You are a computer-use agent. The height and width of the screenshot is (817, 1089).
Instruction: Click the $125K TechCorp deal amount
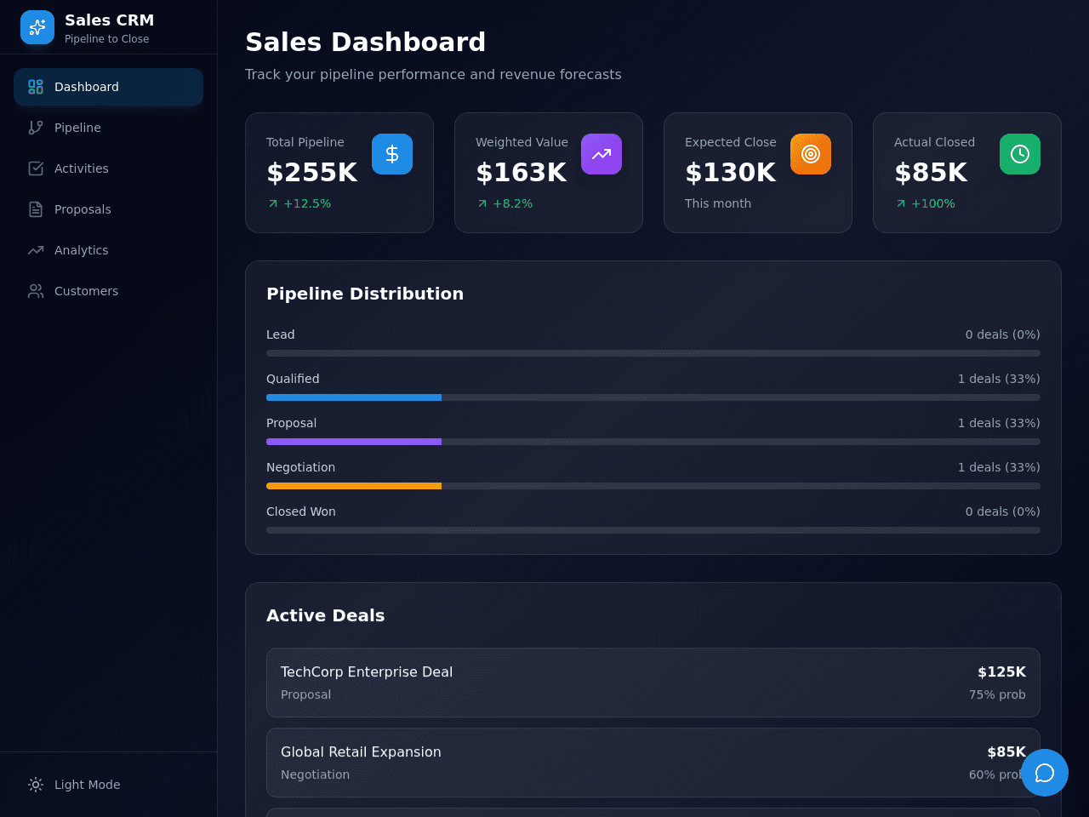[x=1001, y=672]
